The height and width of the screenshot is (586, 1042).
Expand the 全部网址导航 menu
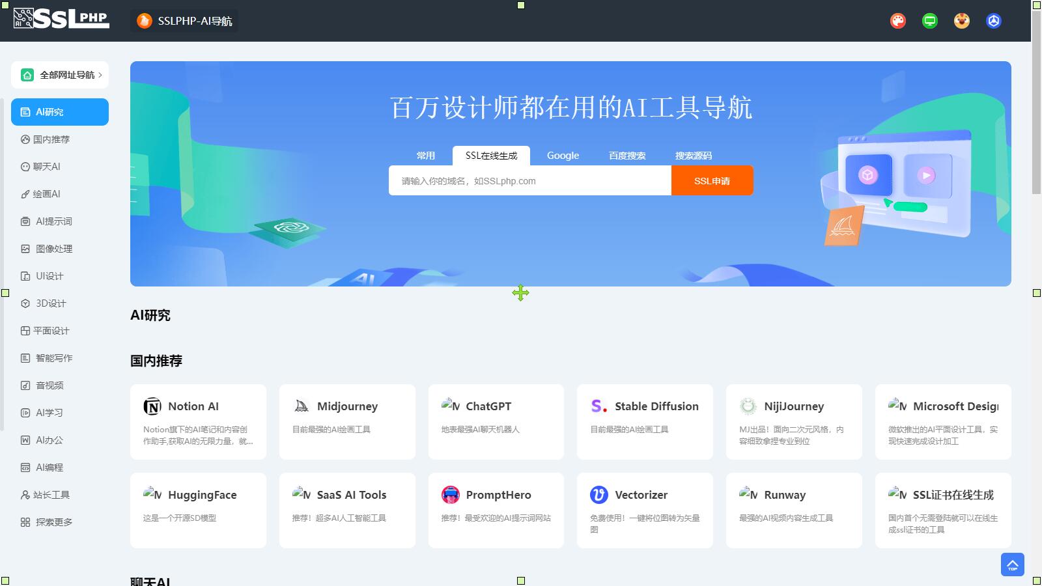(60, 75)
